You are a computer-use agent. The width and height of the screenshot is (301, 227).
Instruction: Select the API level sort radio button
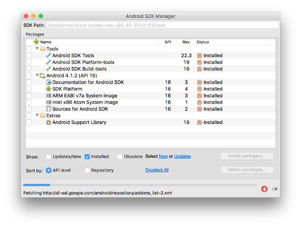click(48, 170)
